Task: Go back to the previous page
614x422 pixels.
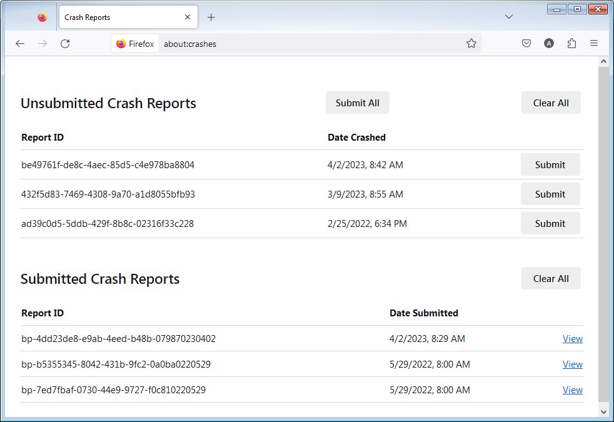Action: coord(20,44)
